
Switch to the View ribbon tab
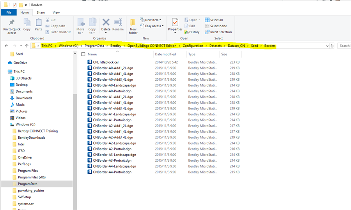click(x=56, y=12)
